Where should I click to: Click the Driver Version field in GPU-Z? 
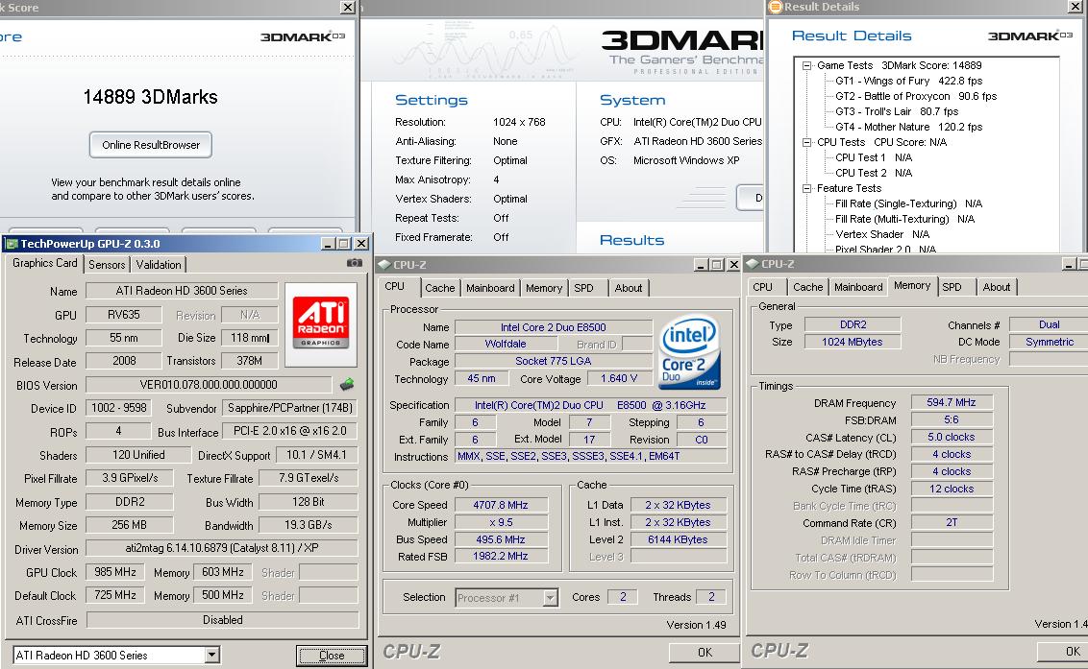(222, 548)
